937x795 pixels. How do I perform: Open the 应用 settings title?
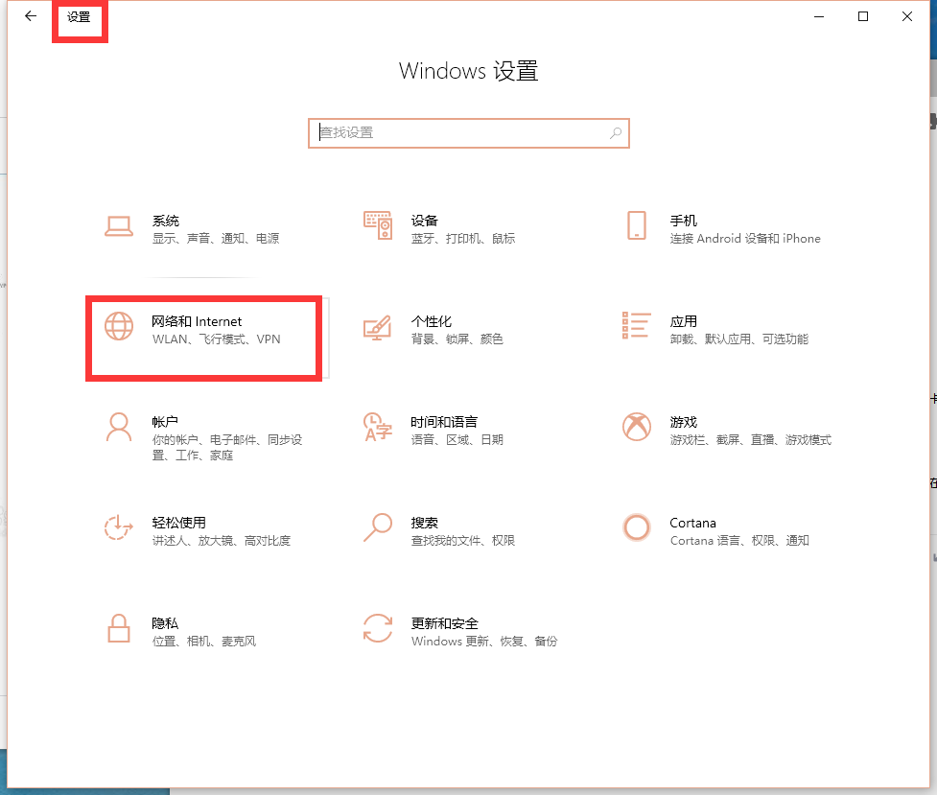pyautogui.click(x=683, y=321)
